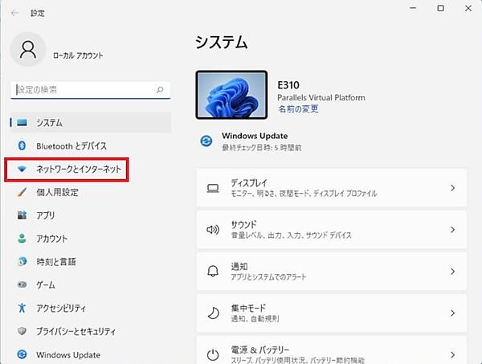Click the paintbrush icon for 個人用設定

pos(22,193)
